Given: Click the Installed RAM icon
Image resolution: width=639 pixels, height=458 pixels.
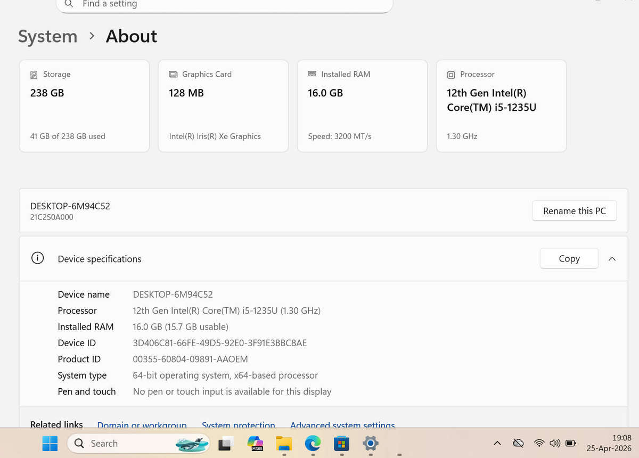Looking at the screenshot, I should click(x=312, y=74).
